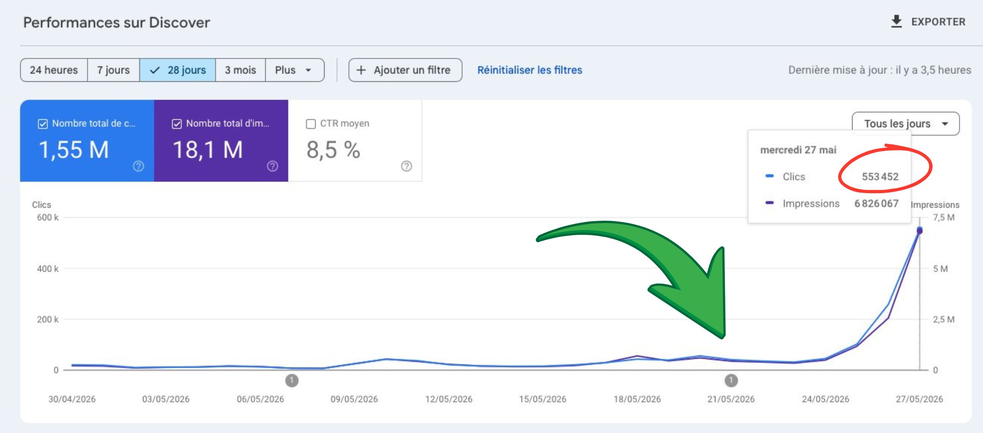
Task: Select the 3 mois range
Action: click(x=240, y=70)
